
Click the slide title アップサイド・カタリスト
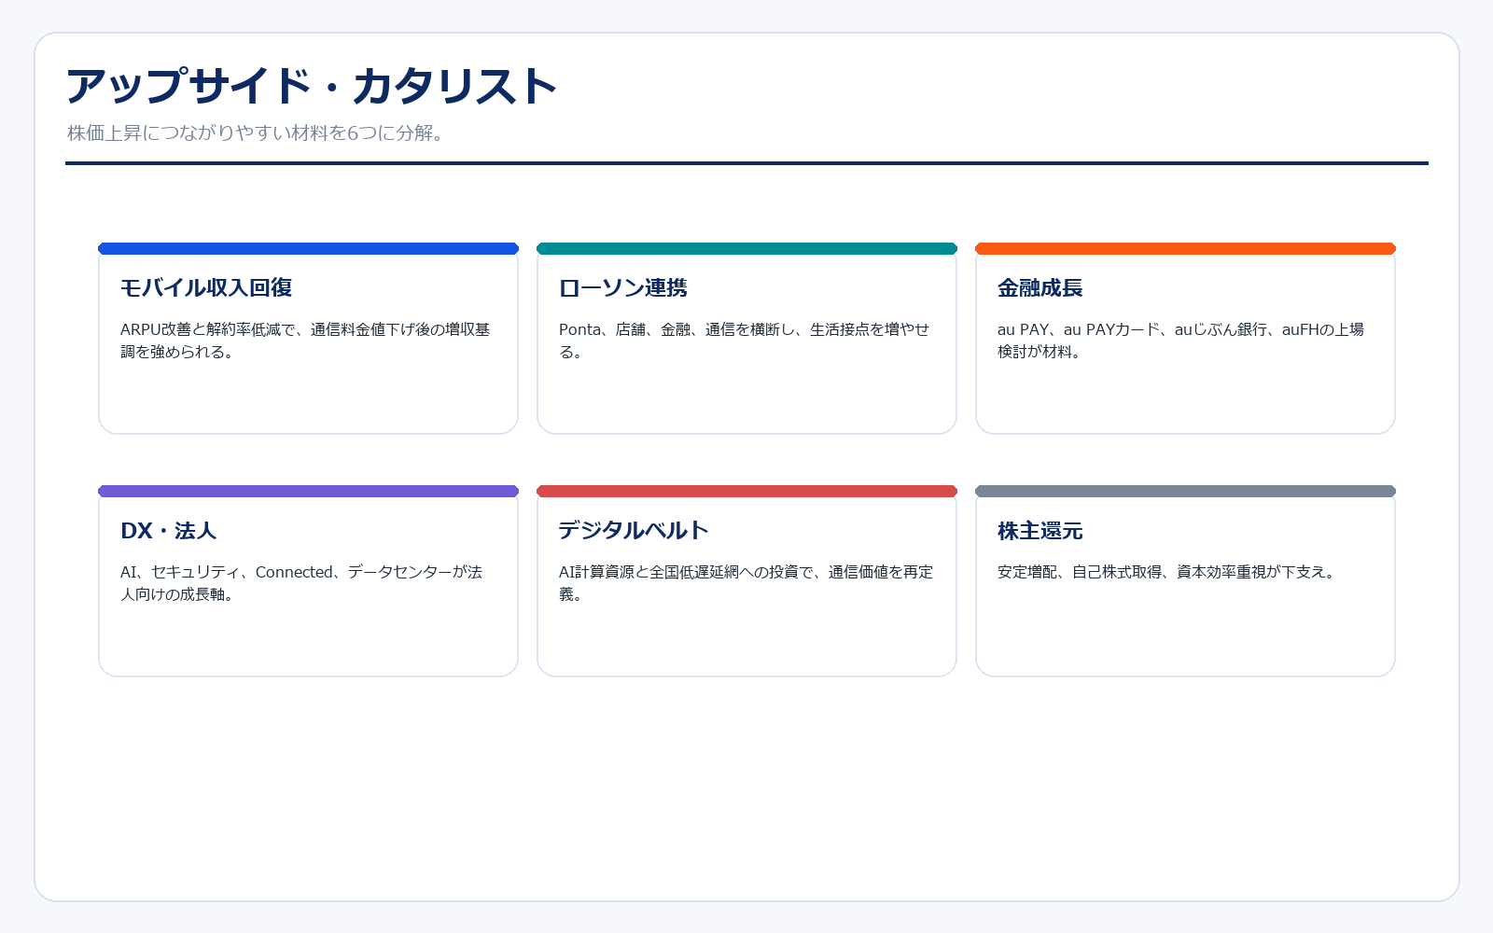point(311,86)
